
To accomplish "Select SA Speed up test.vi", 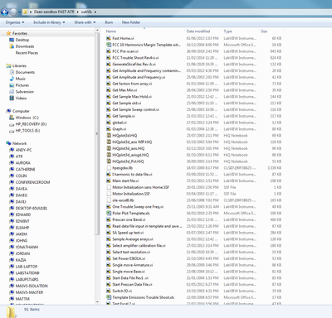I will [128, 233].
